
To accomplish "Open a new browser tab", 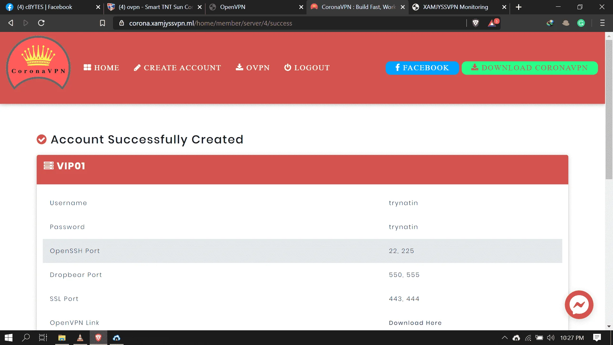I will [519, 7].
